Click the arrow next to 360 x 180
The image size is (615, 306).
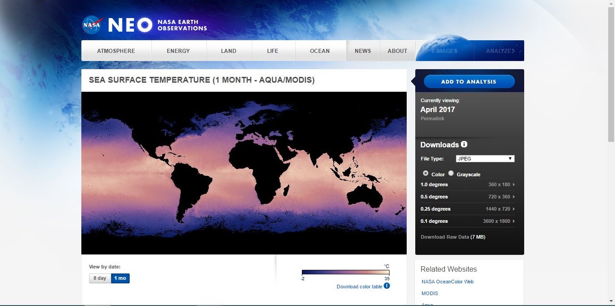pyautogui.click(x=513, y=184)
